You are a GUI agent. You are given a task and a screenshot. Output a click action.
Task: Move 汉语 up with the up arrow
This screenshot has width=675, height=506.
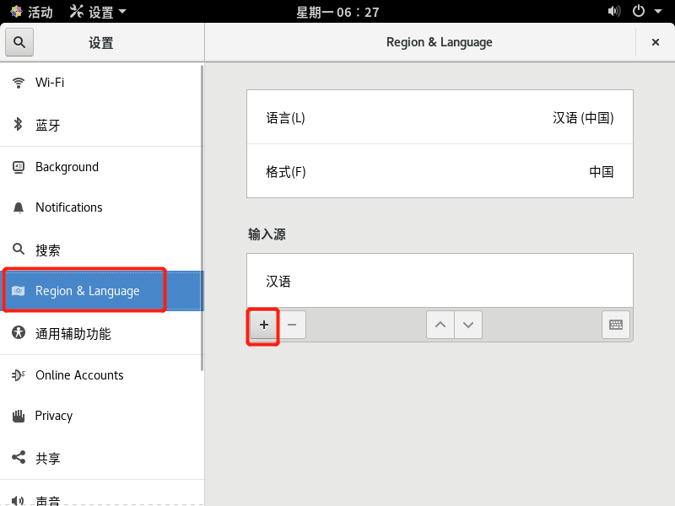coord(440,324)
